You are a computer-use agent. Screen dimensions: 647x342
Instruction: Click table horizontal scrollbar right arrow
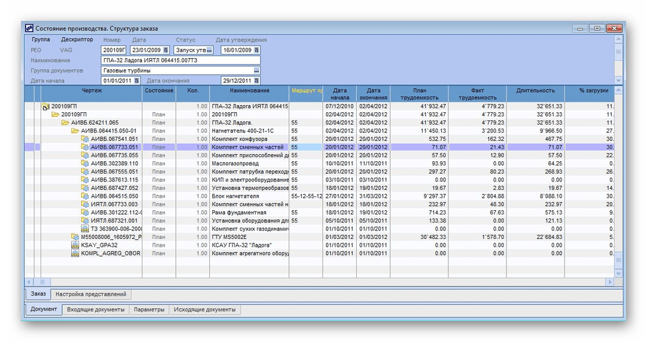610,282
